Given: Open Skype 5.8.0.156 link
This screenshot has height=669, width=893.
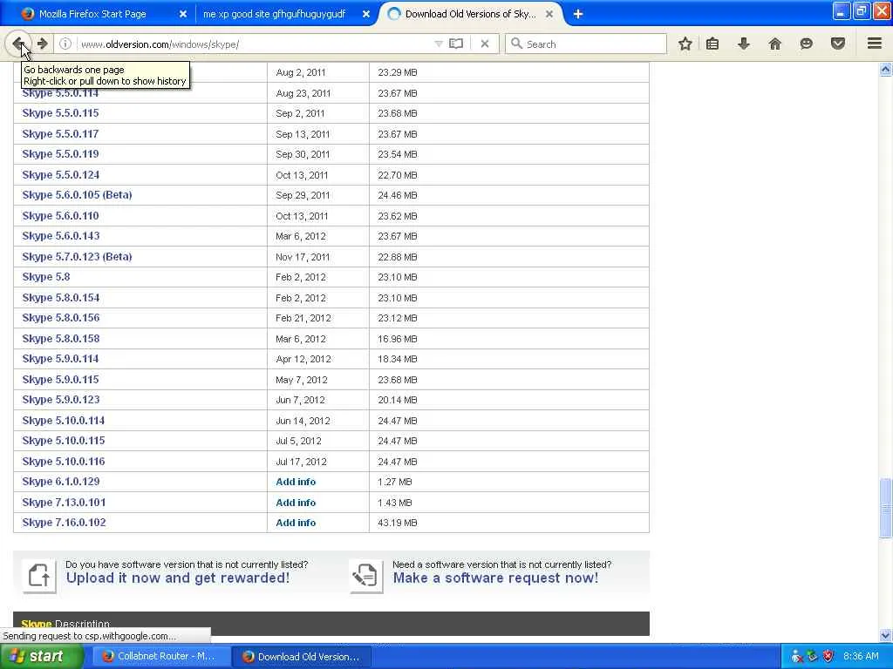Looking at the screenshot, I should [x=61, y=318].
